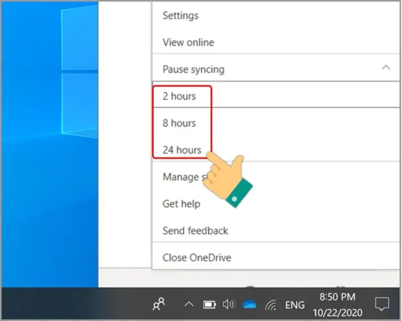Show hidden icons in the system tray
This screenshot has width=402, height=321.
click(189, 304)
